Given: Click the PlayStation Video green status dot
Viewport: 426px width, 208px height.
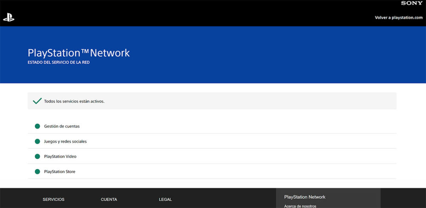Looking at the screenshot, I should coord(37,156).
